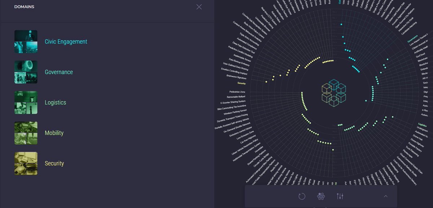Open the filter settings sliders icon
This screenshot has height=208, width=433.
tap(340, 196)
